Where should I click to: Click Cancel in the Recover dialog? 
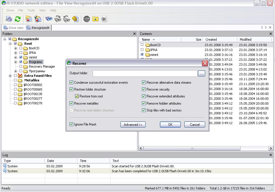click(x=195, y=125)
